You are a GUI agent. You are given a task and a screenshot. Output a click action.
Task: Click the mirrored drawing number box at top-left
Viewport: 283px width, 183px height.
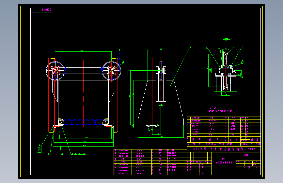tap(42, 10)
